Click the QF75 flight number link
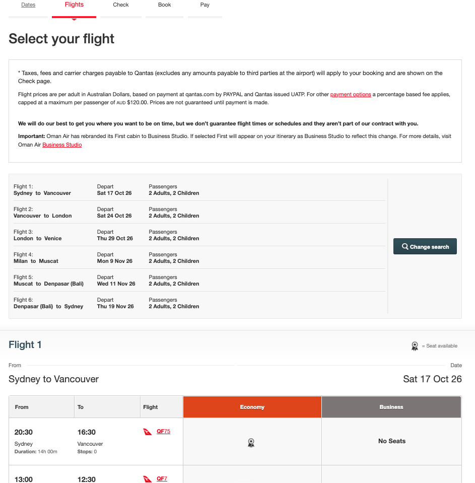 (163, 431)
